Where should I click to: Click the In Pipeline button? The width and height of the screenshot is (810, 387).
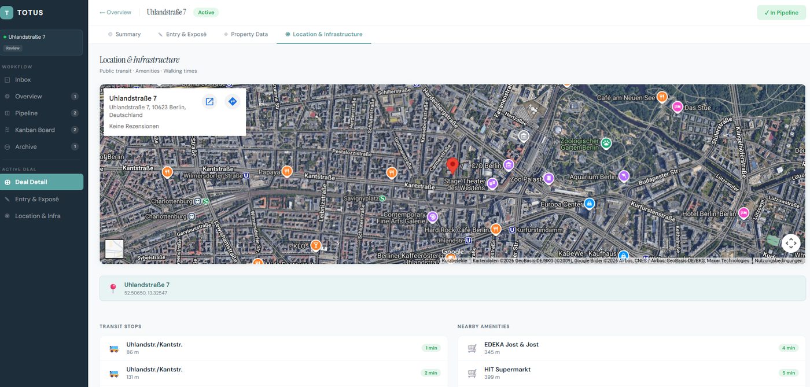pyautogui.click(x=781, y=13)
